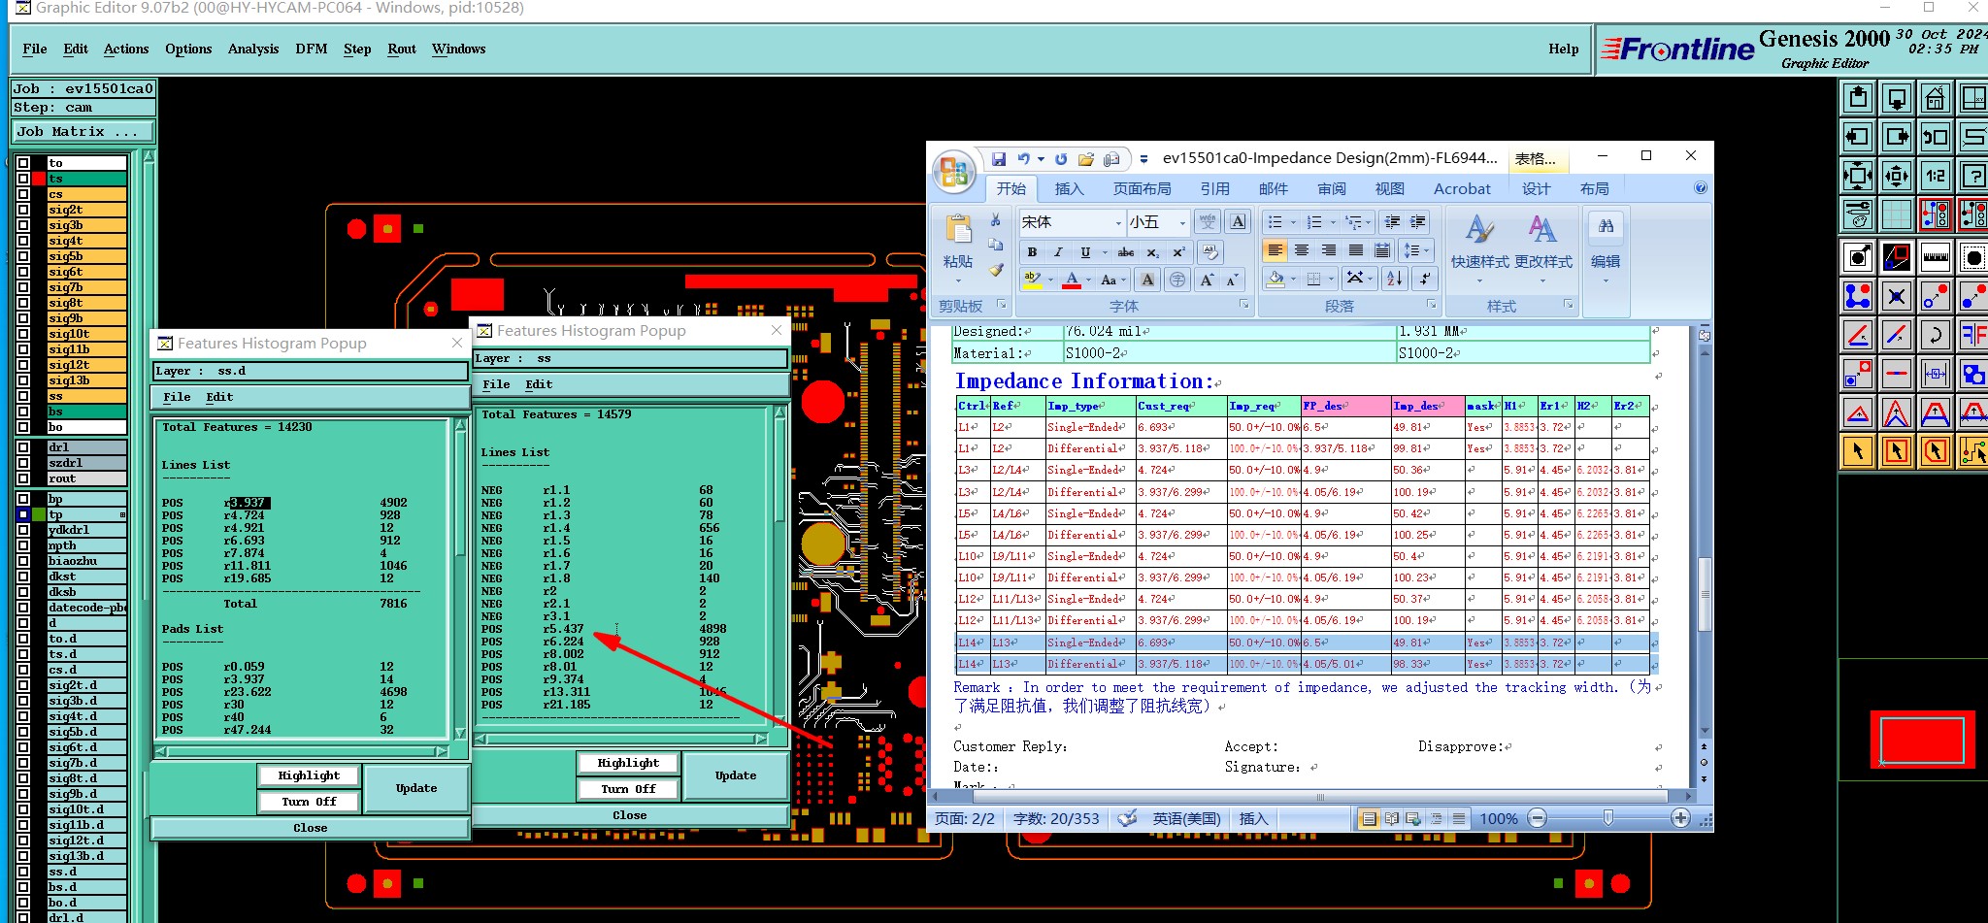
Task: Click the superscript icon in Word ribbon
Action: click(x=1178, y=252)
